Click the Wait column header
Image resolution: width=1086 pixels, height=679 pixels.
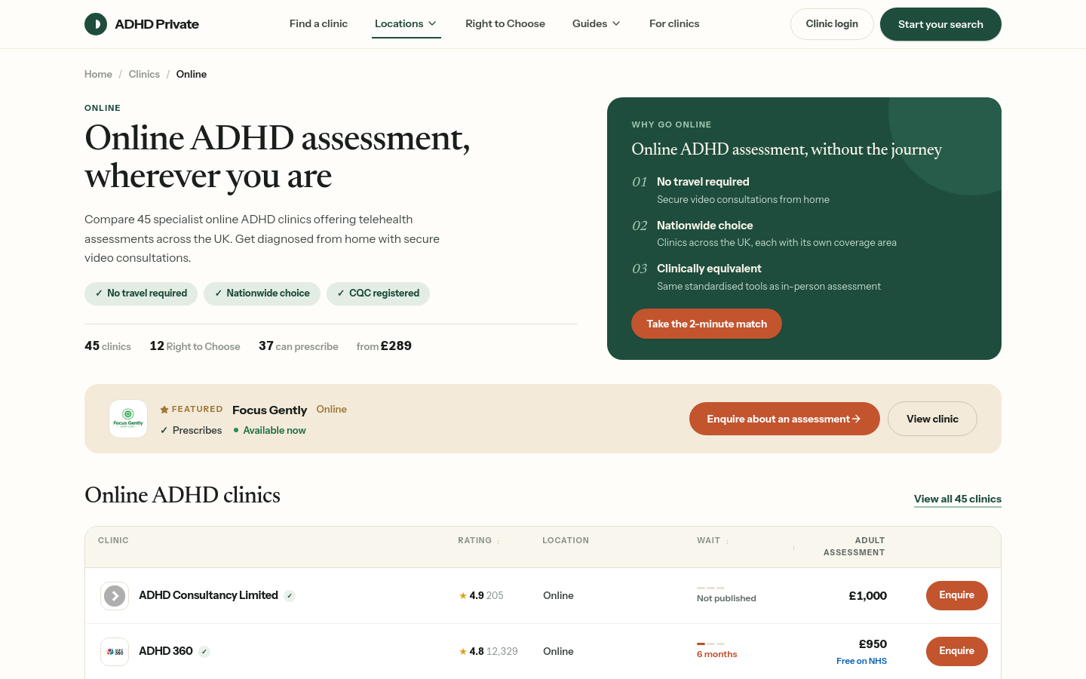(708, 541)
